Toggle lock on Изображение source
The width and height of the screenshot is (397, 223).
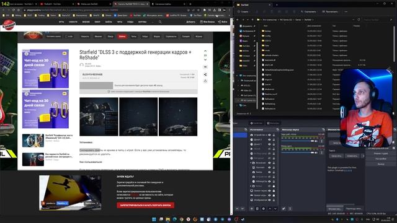[274, 200]
